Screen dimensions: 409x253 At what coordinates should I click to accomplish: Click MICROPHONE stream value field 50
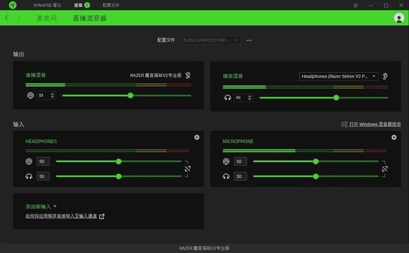pyautogui.click(x=240, y=162)
